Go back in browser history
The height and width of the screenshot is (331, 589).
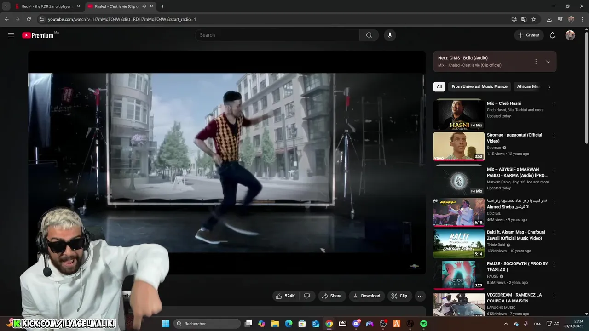tap(6, 19)
